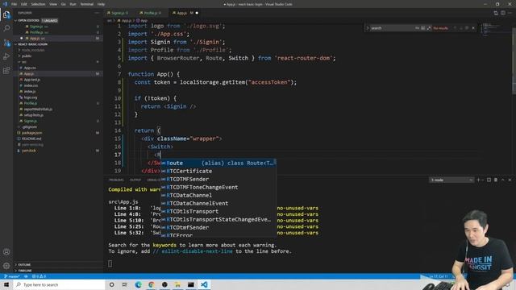Open Run and Debug in the activity bar
Image resolution: width=516 pixels, height=290 pixels.
tap(6, 56)
